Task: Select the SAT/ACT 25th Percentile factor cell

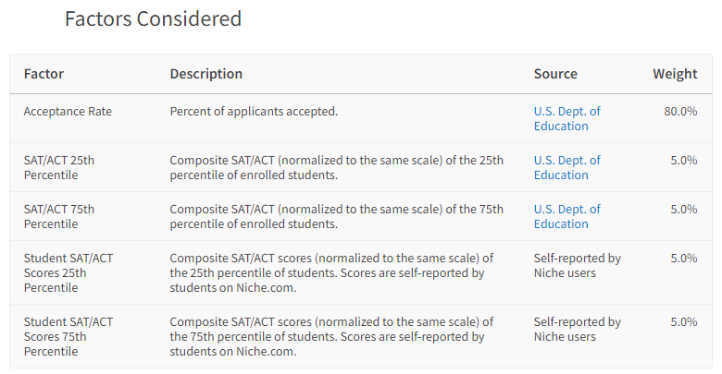Action: pyautogui.click(x=59, y=168)
